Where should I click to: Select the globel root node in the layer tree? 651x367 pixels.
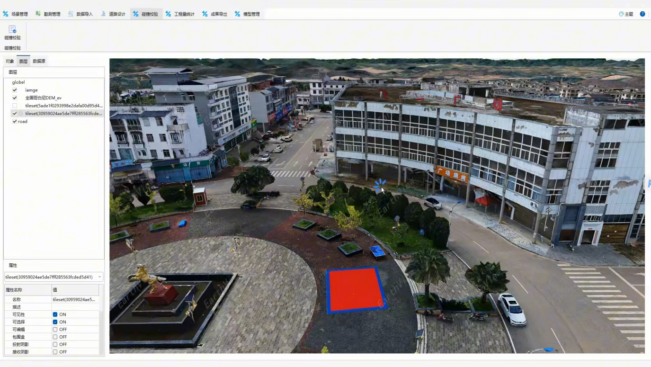tap(18, 82)
